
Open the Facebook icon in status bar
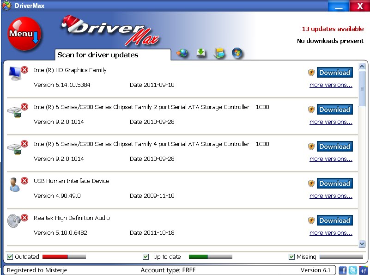(x=343, y=270)
